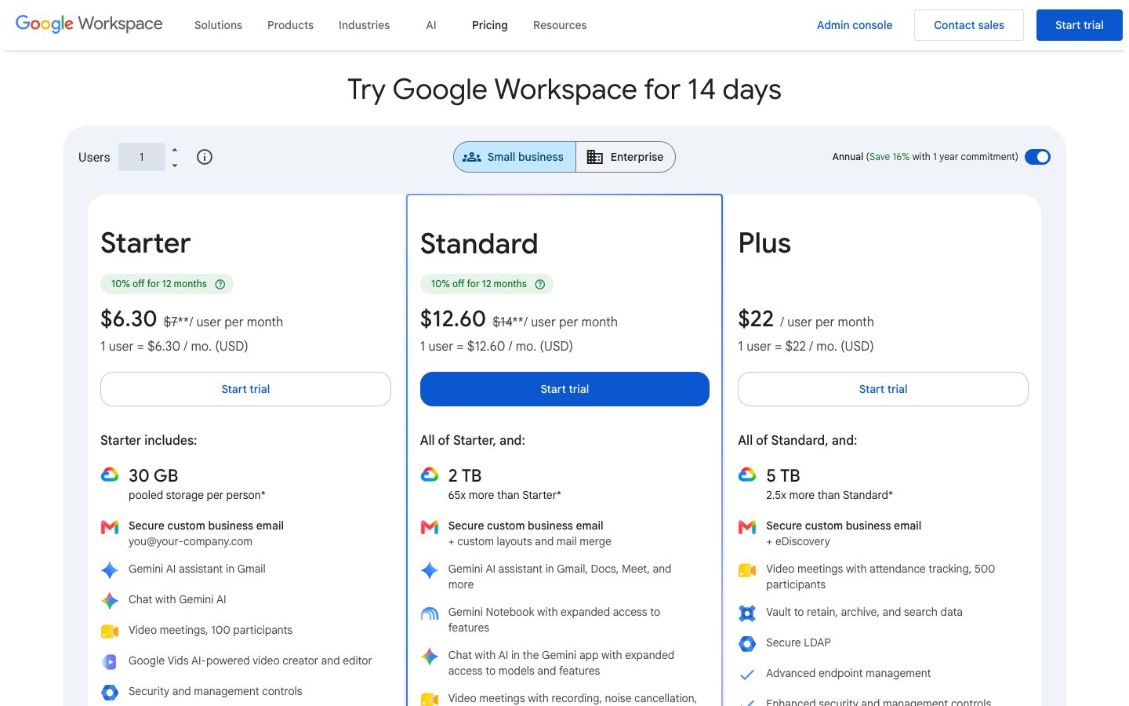This screenshot has width=1129, height=706.
Task: Go to the Pricing tab
Action: 490,25
